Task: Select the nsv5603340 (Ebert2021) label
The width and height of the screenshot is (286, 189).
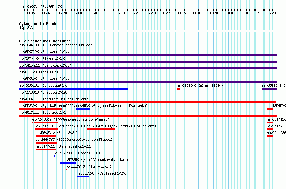Action: pos(57,133)
